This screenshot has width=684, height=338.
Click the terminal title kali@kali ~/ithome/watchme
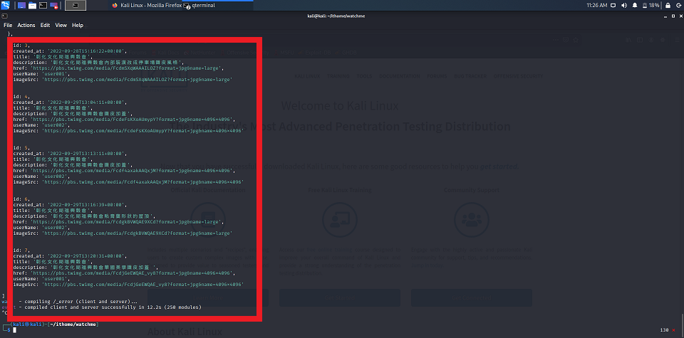point(336,16)
